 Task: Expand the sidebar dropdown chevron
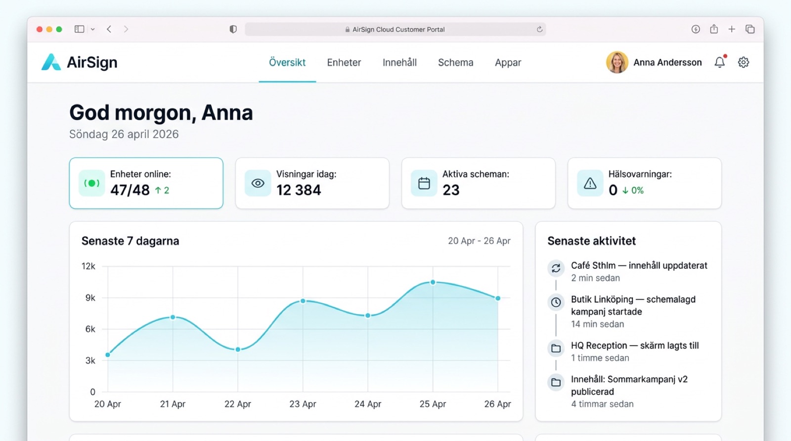coord(92,29)
